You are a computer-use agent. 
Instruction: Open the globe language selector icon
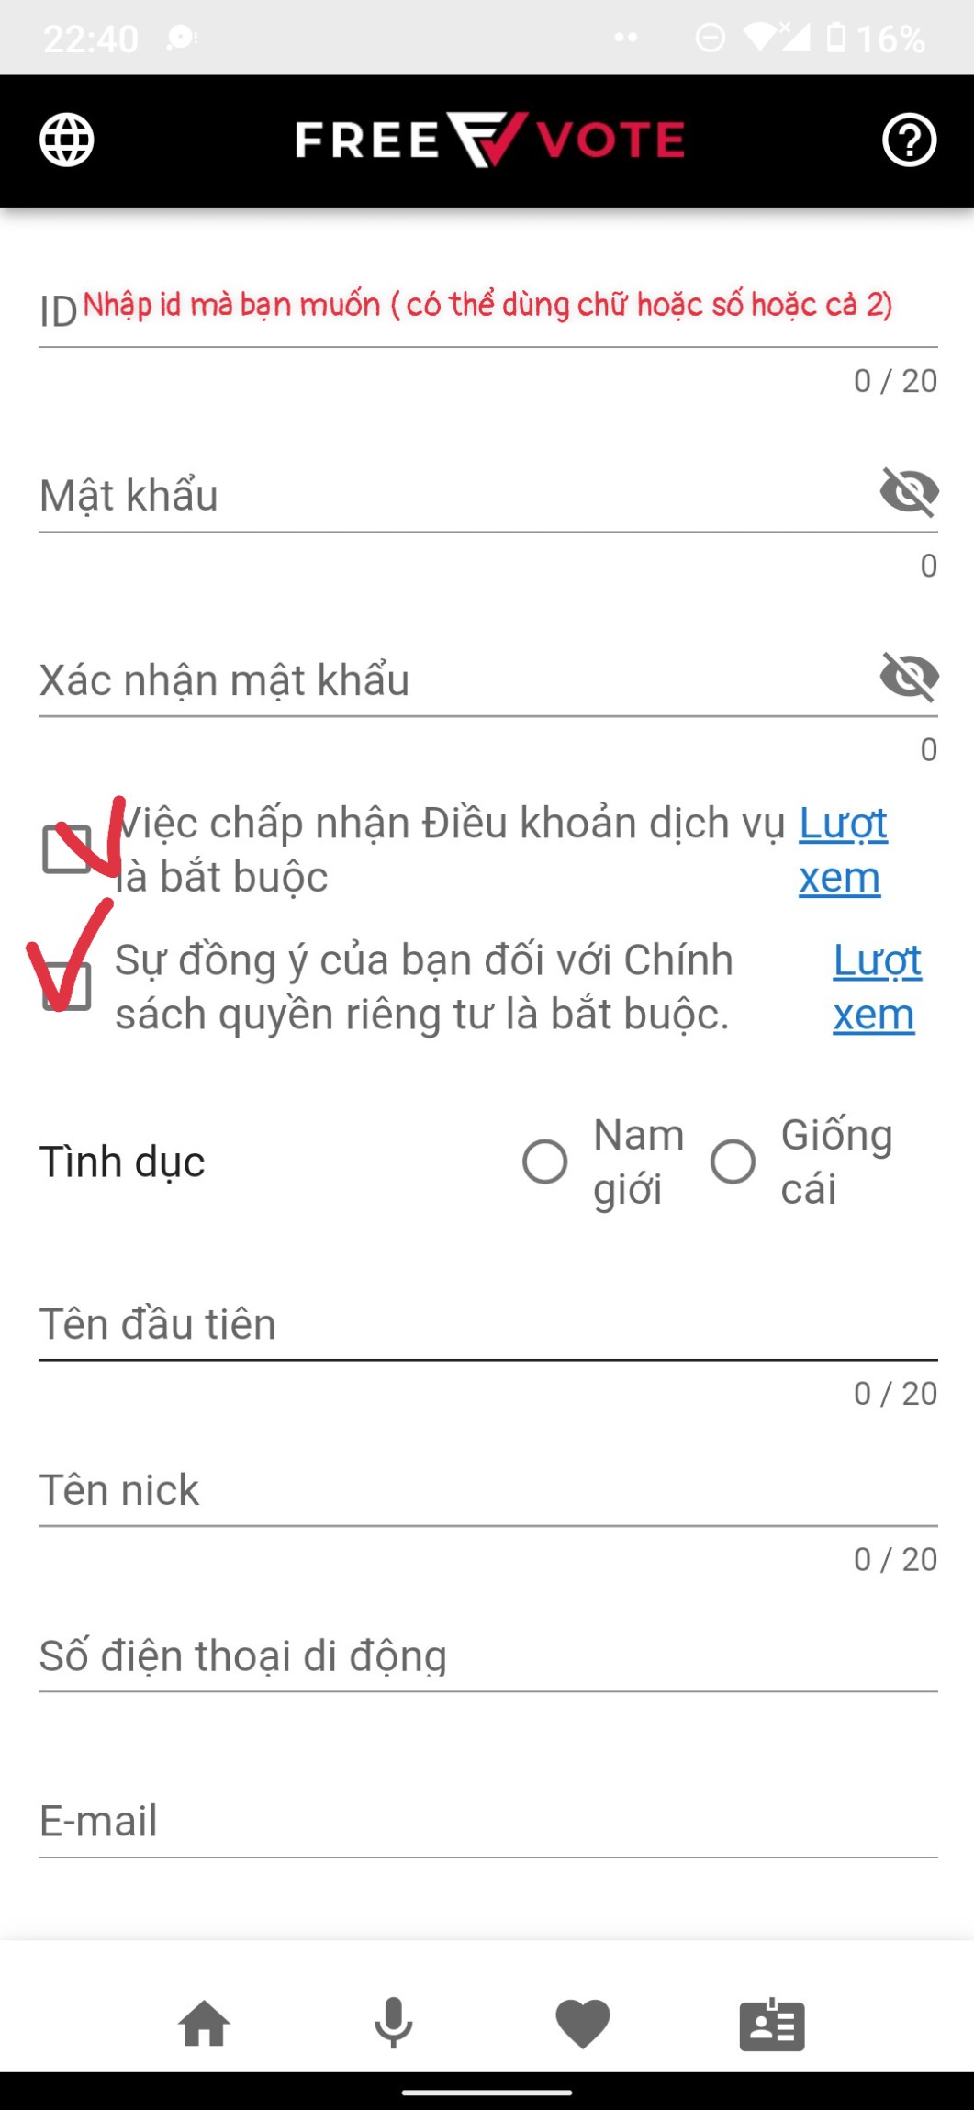pyautogui.click(x=67, y=140)
